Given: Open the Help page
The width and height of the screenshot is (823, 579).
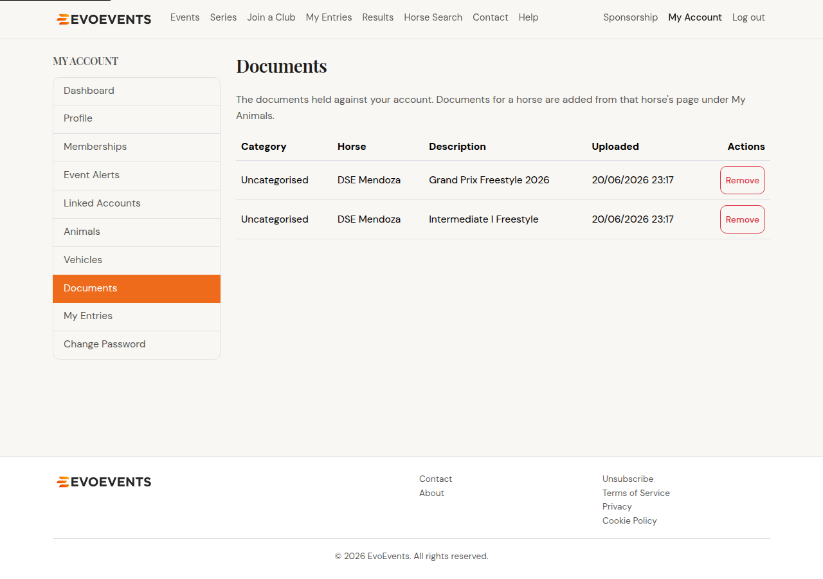Looking at the screenshot, I should (529, 17).
